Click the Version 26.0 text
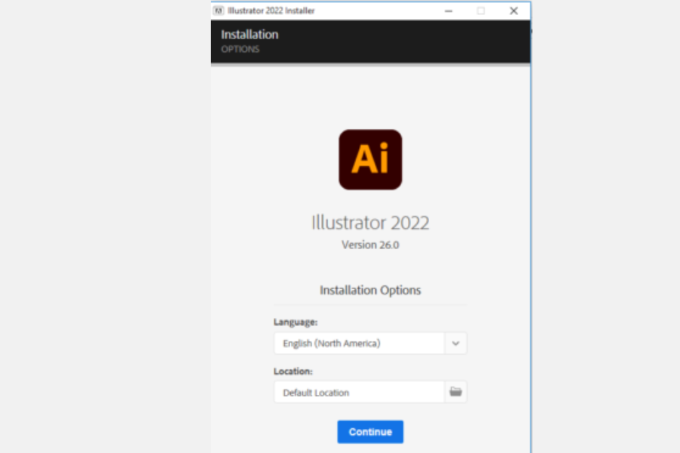 (x=370, y=245)
